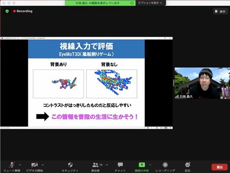The image size is (230, 173).
Task: Expand share options arrow next to 画面の共有
Action: point(150,165)
